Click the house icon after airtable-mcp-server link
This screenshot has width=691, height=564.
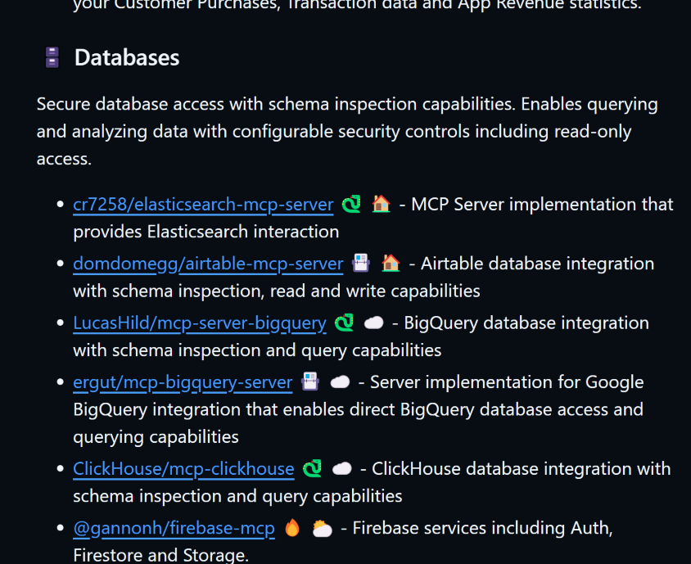(x=391, y=264)
